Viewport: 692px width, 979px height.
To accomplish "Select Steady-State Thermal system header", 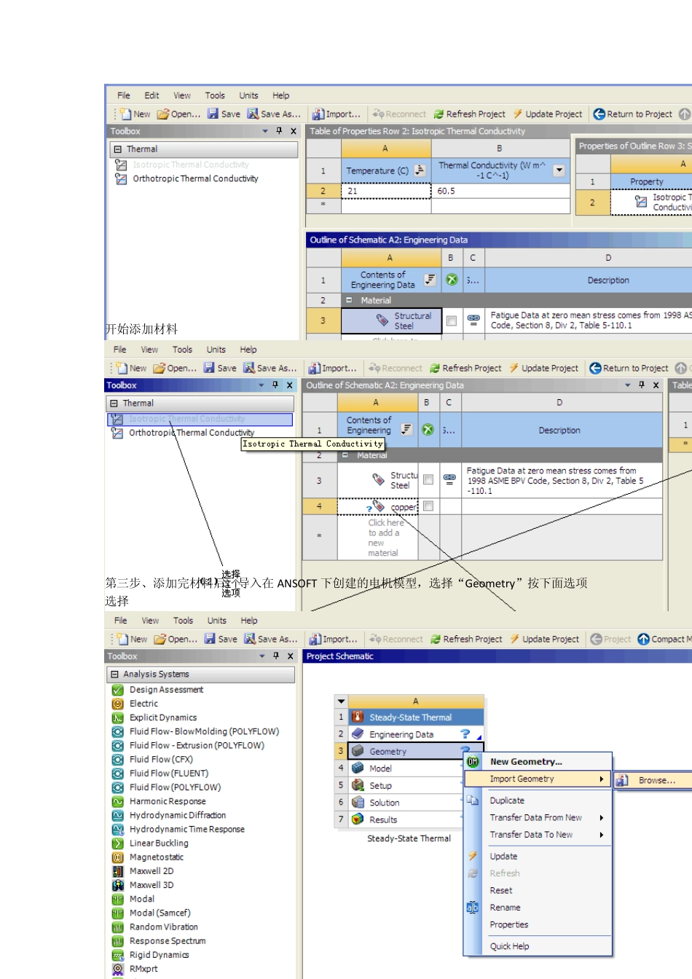I will 415,717.
